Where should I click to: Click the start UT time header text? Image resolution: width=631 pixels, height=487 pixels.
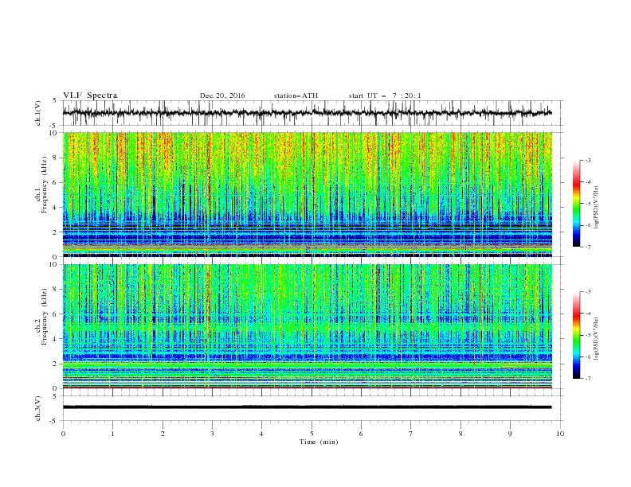pos(385,95)
